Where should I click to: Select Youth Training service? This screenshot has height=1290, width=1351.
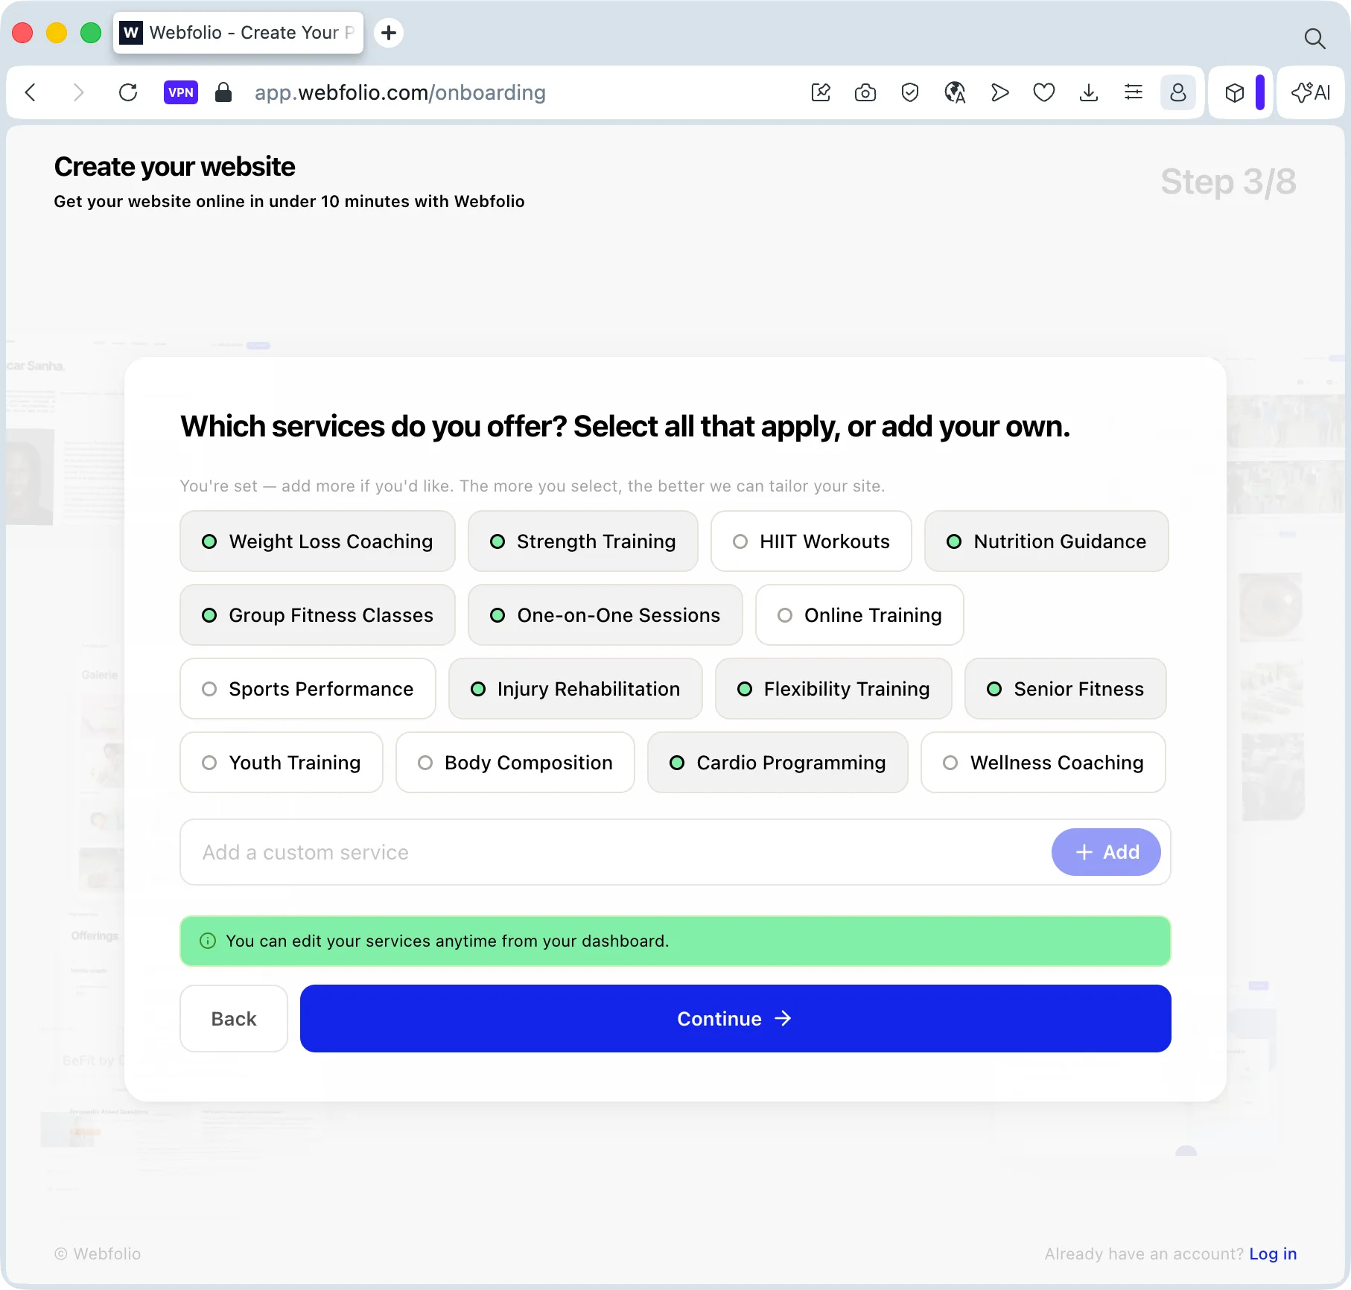pyautogui.click(x=282, y=763)
